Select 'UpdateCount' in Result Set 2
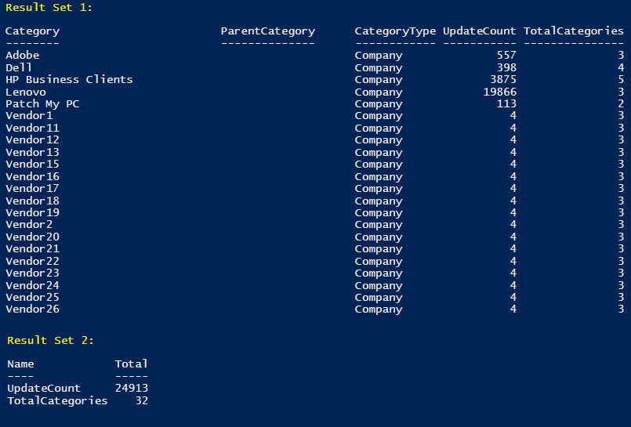631x427 pixels. coord(44,389)
